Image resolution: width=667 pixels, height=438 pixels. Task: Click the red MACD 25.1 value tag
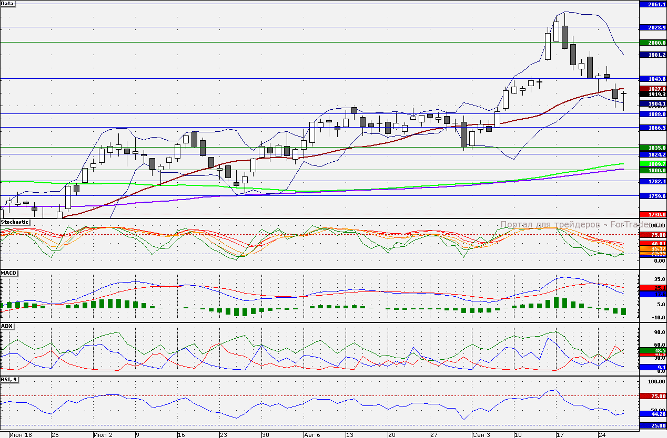click(x=653, y=288)
